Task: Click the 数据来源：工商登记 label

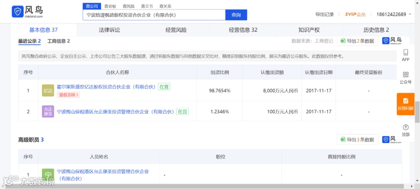Action: coord(312,41)
